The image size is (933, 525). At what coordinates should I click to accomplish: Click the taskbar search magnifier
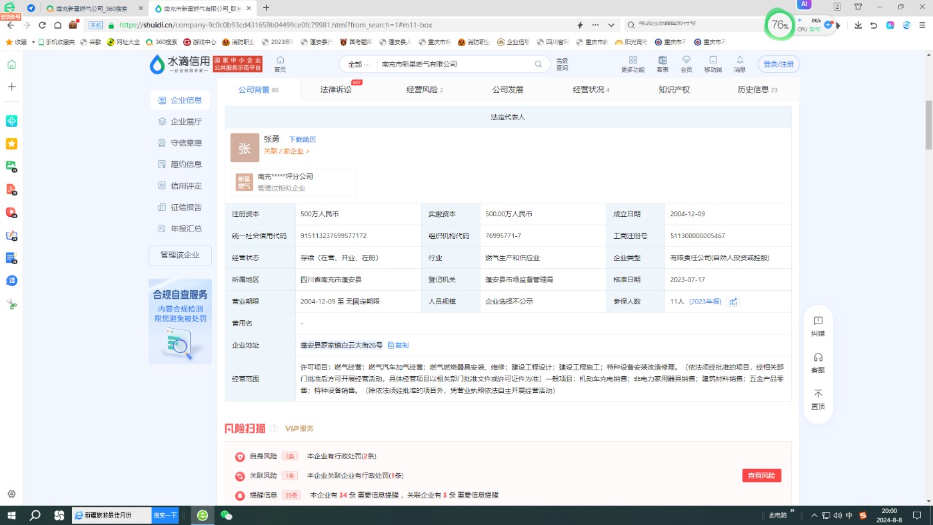[x=35, y=515]
